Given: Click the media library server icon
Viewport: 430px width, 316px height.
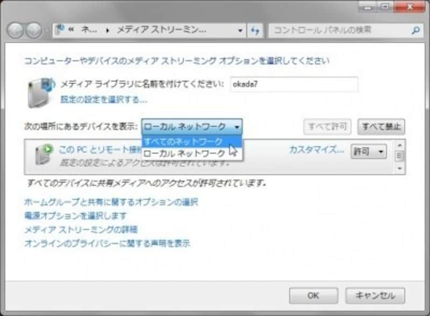Looking at the screenshot, I should pos(41,92).
